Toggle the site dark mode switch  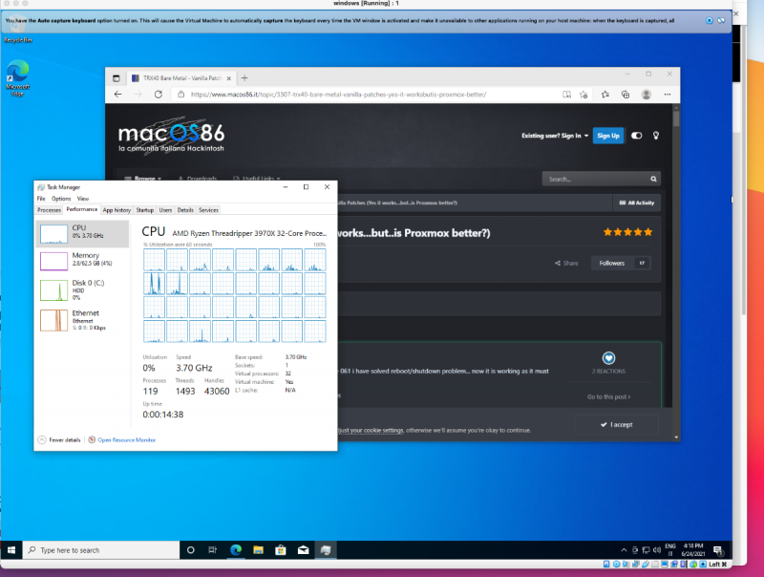click(x=636, y=136)
